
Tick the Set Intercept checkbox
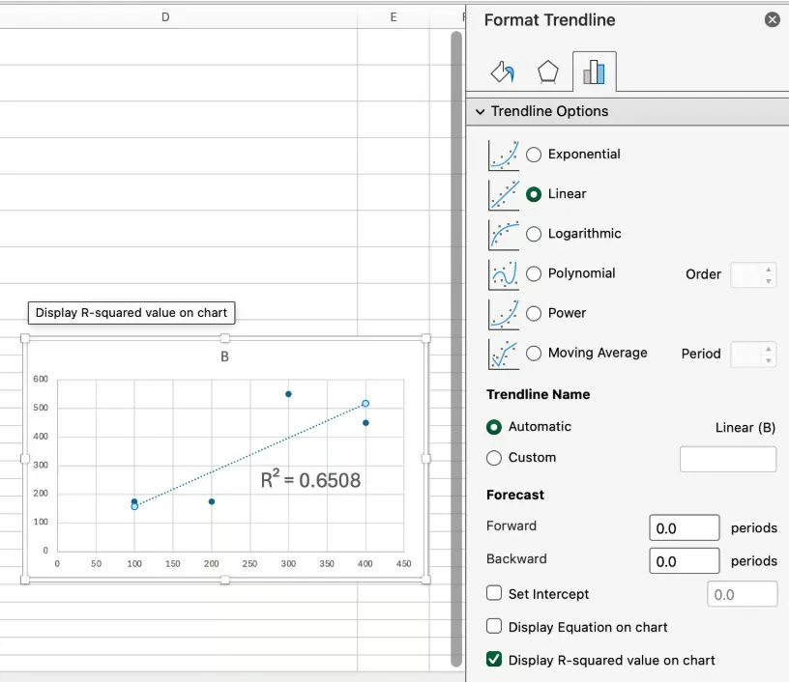494,594
